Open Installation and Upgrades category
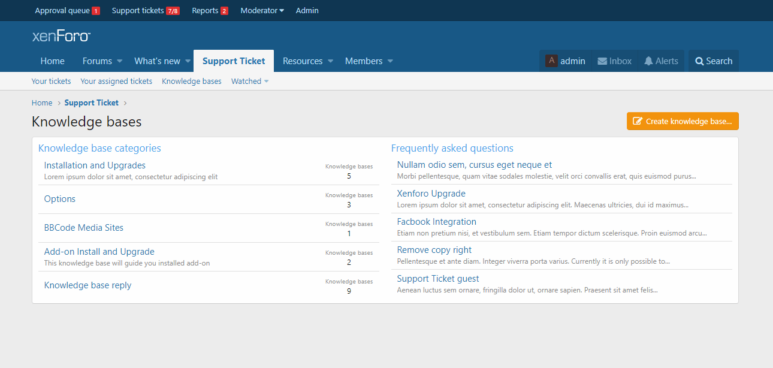The image size is (773, 368). [x=95, y=165]
